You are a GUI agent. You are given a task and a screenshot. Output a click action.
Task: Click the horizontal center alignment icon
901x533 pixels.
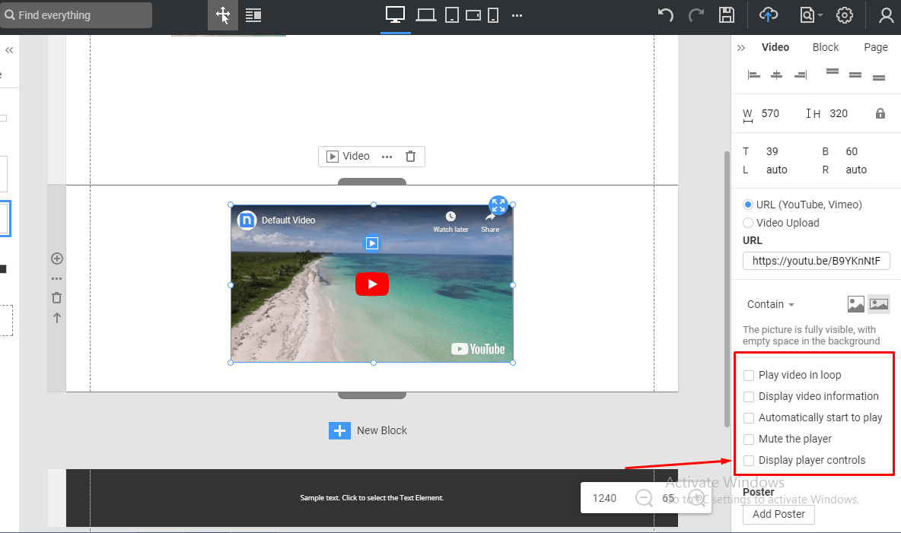click(777, 74)
